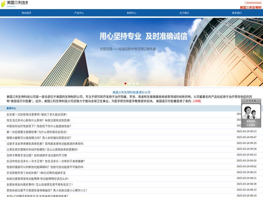Open article 生活中性生活多久一次才正常

tap(46, 161)
